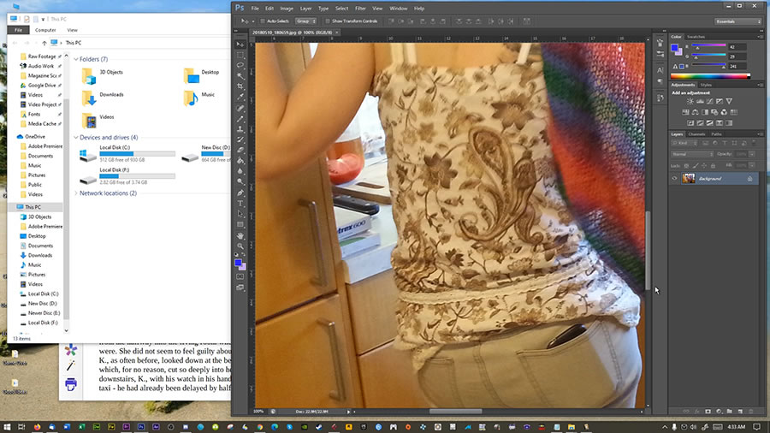Image resolution: width=770 pixels, height=433 pixels.
Task: Toggle lock all padlock in Layers panel
Action: (x=713, y=166)
